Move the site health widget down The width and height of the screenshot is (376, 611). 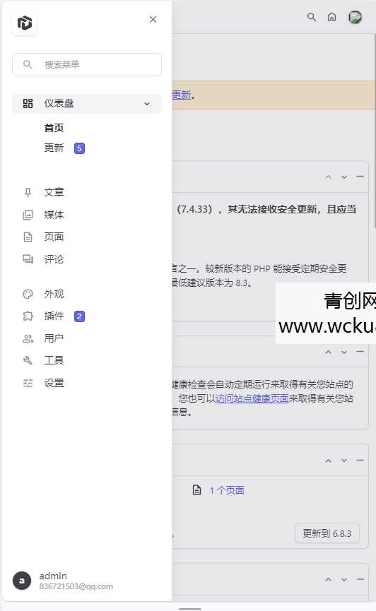[x=344, y=352]
